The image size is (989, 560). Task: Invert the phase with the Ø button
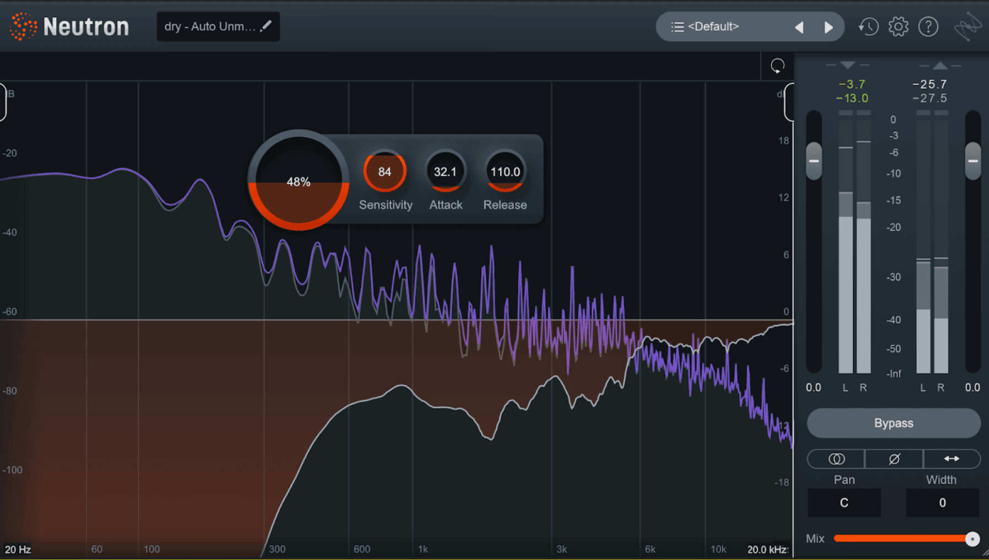[x=894, y=459]
